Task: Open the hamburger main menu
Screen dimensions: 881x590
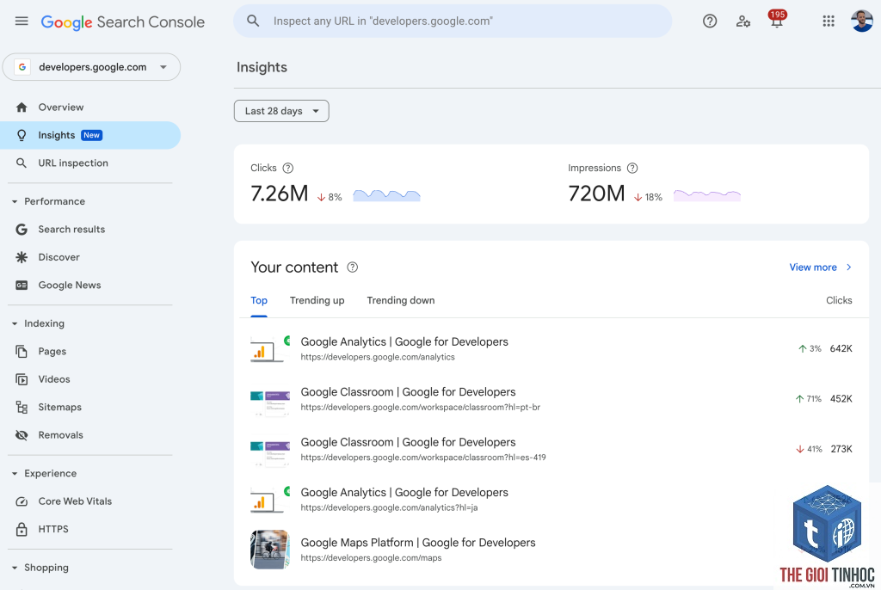Action: (22, 22)
